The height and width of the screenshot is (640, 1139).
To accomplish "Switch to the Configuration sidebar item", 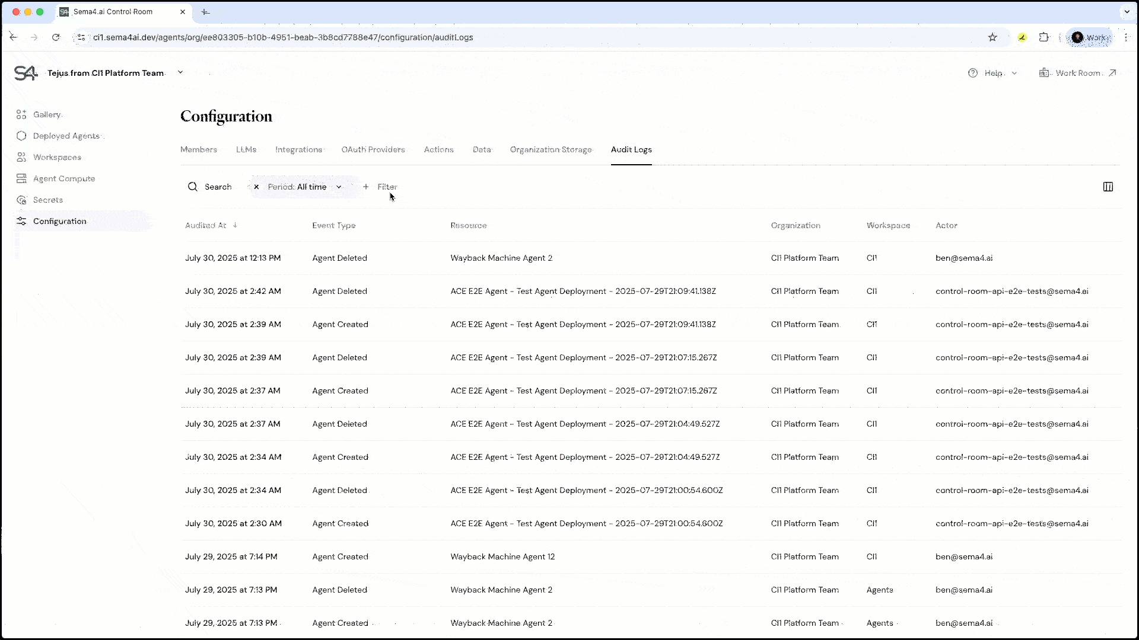I will 59,220.
